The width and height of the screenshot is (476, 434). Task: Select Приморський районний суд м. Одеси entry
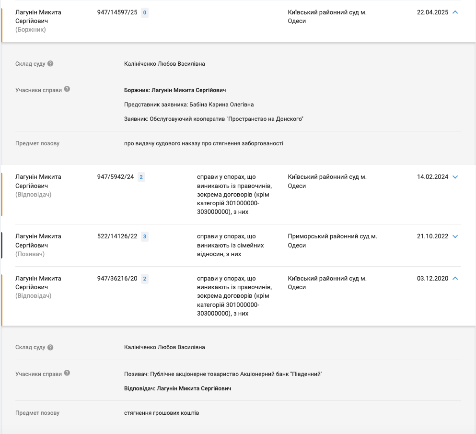[x=332, y=241]
